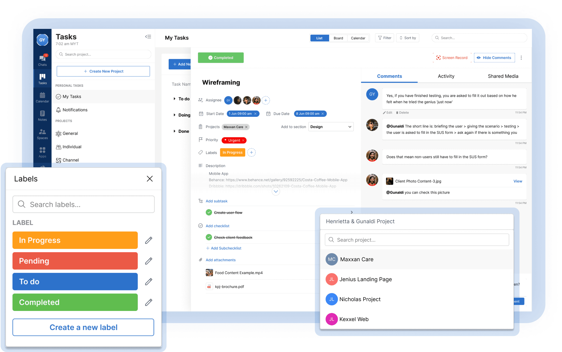Image resolution: width=562 pixels, height=352 pixels.
Task: Open the Design section dropdown
Action: (x=331, y=127)
